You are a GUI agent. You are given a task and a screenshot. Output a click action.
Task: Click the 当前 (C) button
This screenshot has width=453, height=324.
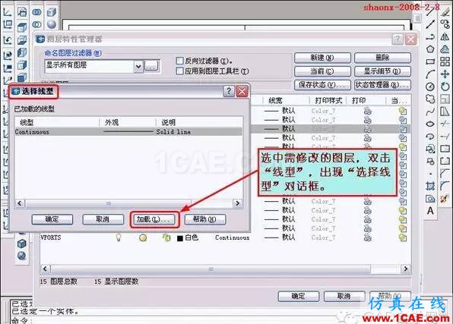[322, 71]
